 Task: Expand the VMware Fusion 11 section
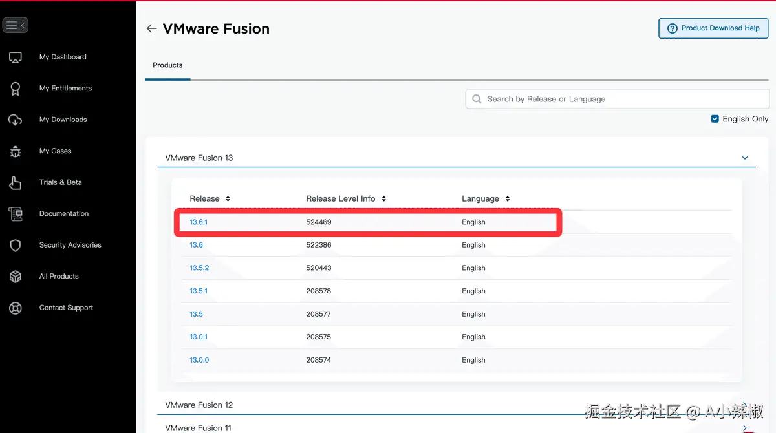click(457, 427)
